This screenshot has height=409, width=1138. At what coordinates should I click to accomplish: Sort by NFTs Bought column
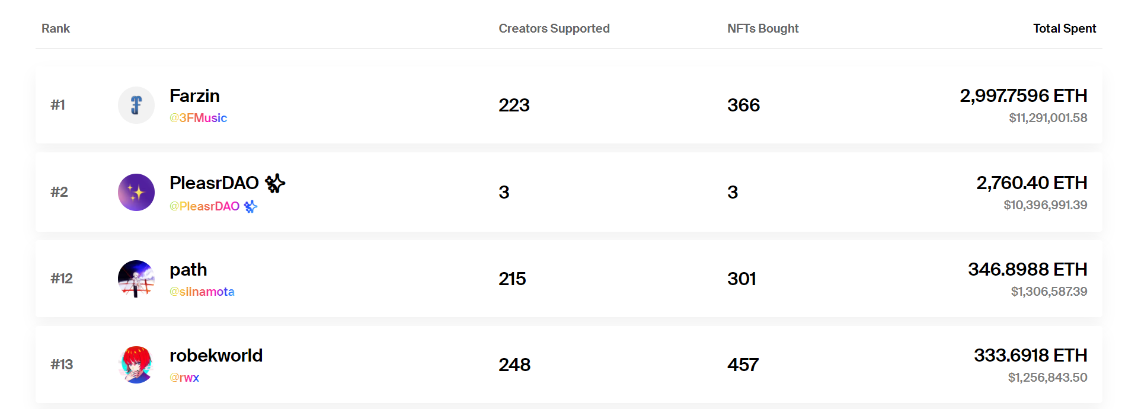click(x=763, y=28)
